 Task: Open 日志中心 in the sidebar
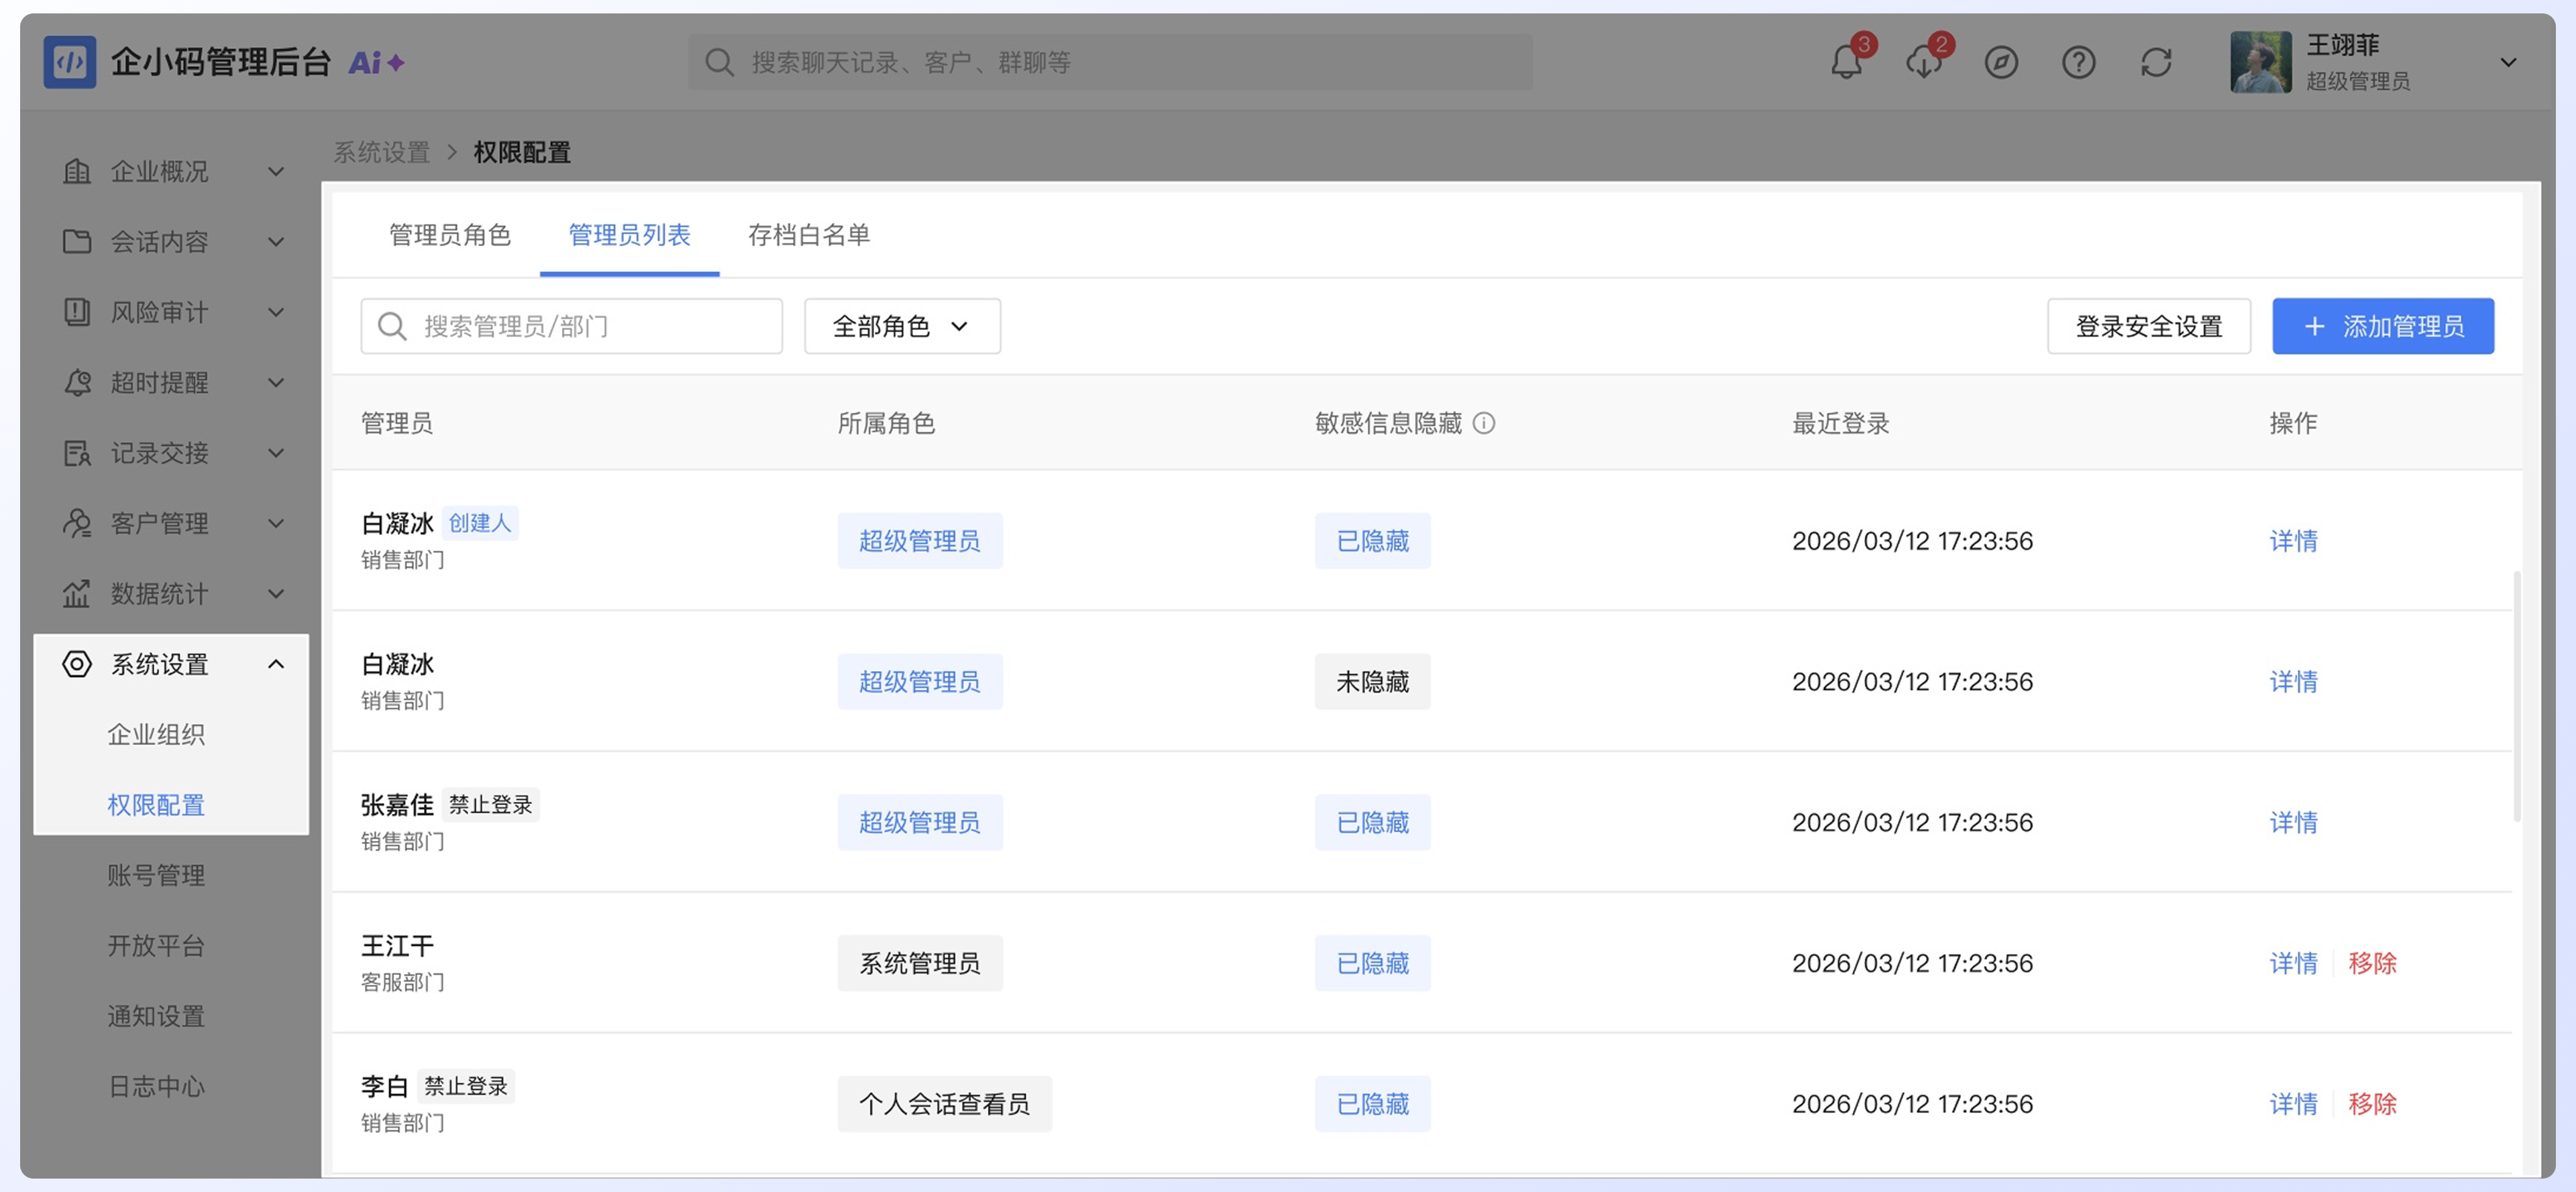pos(156,1086)
